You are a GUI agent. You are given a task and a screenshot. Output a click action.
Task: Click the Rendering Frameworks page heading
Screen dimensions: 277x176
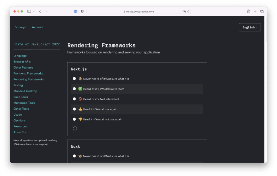pos(101,45)
